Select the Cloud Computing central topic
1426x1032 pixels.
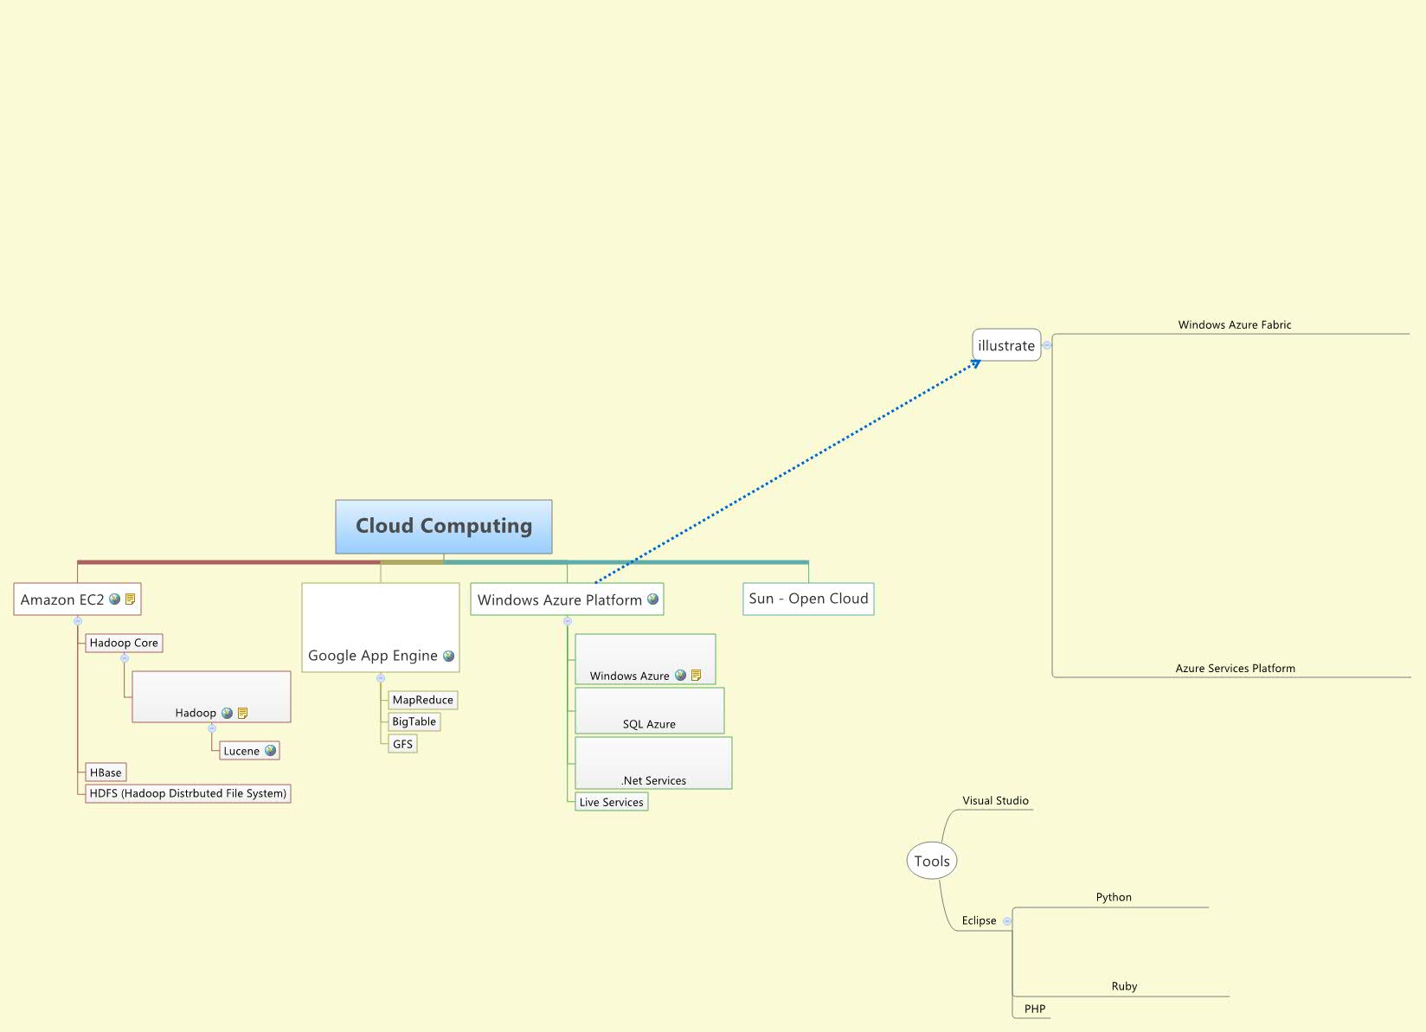(444, 525)
